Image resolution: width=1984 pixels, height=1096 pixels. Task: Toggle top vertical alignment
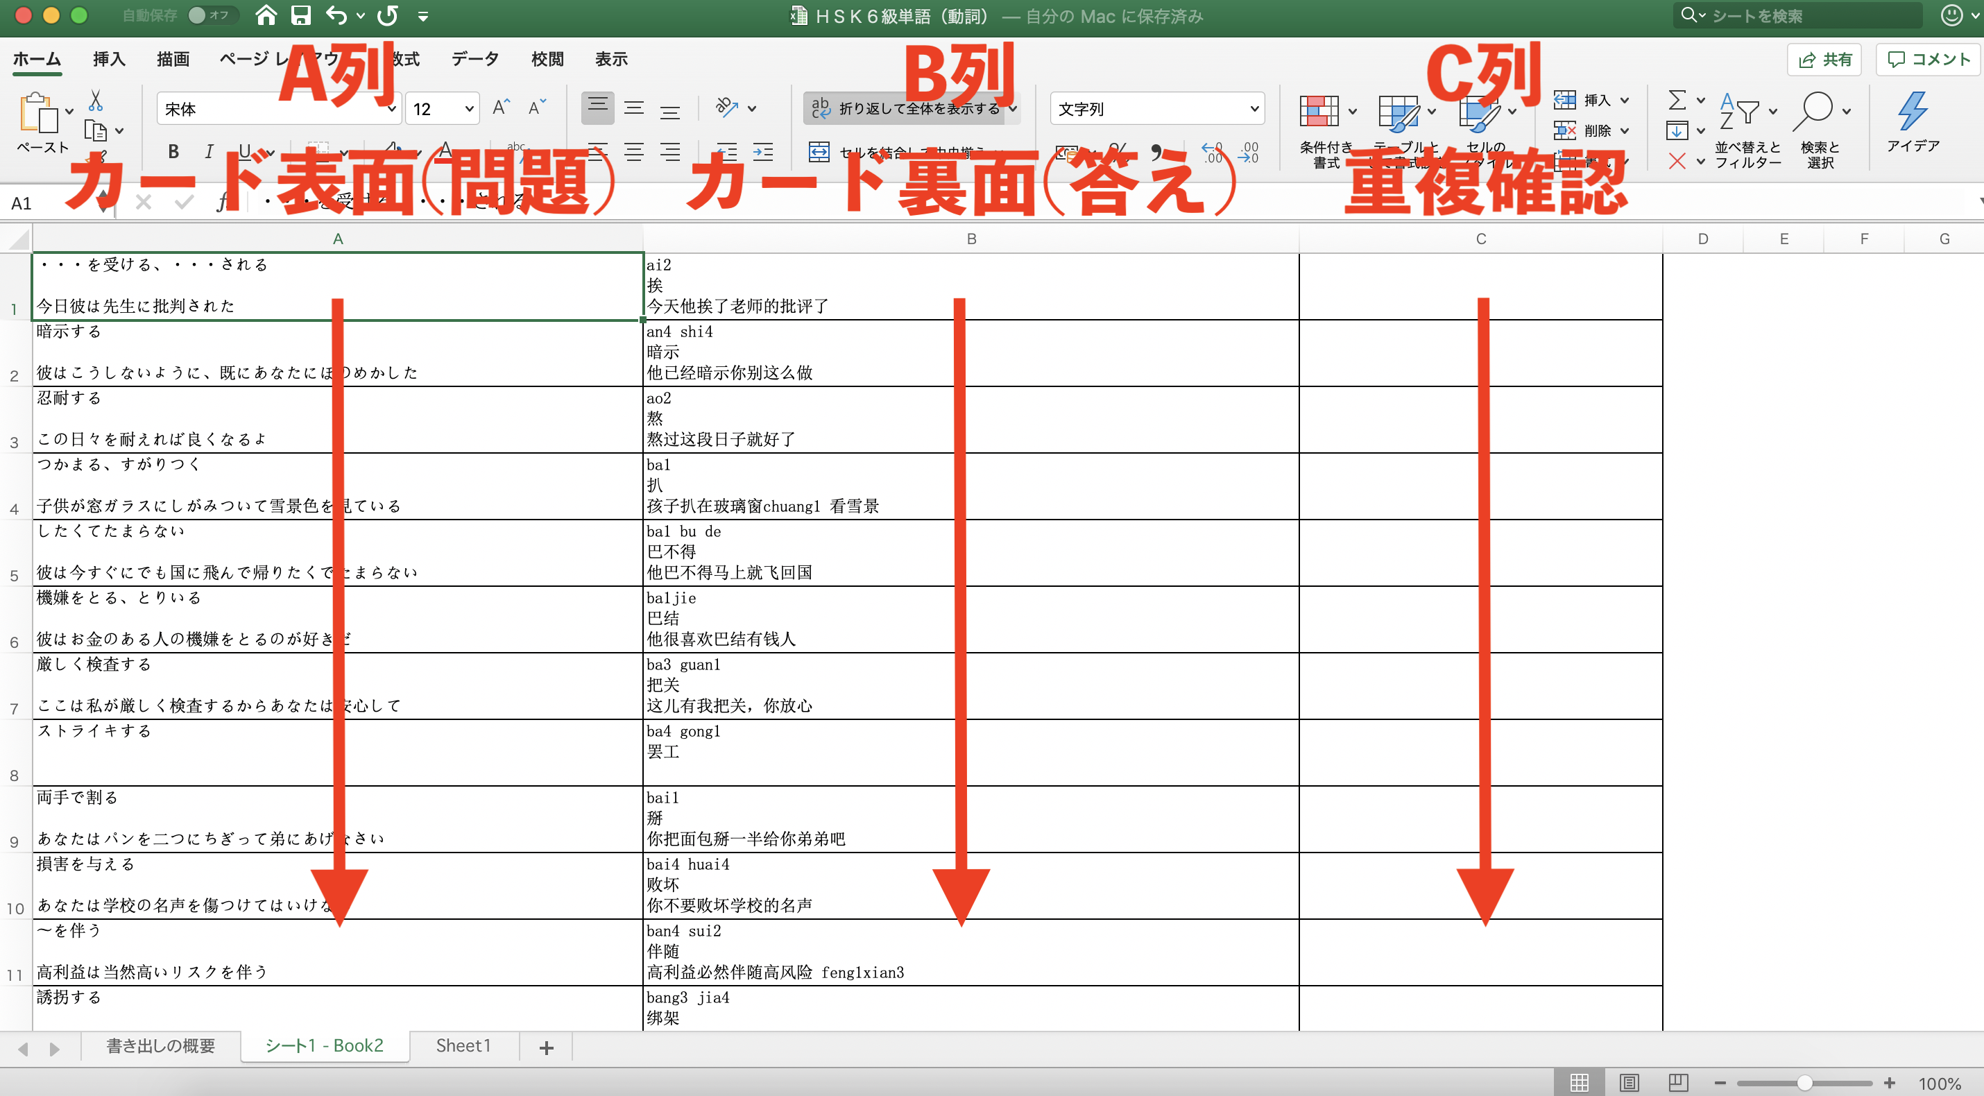click(x=598, y=108)
